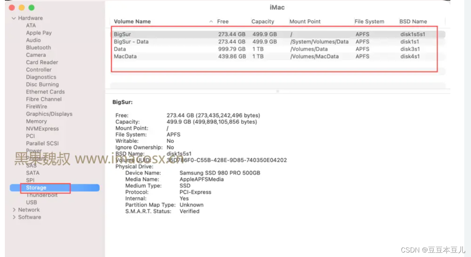
Task: Click the BigSur: details heading
Action: 123,102
